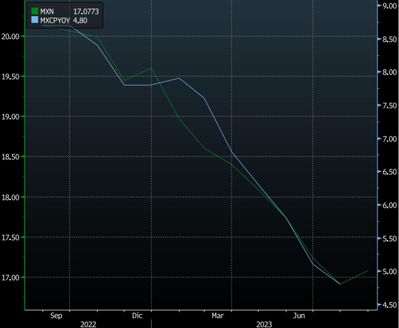Click the 20.00 tick on left axis
The height and width of the screenshot is (328, 399).
pyautogui.click(x=11, y=36)
